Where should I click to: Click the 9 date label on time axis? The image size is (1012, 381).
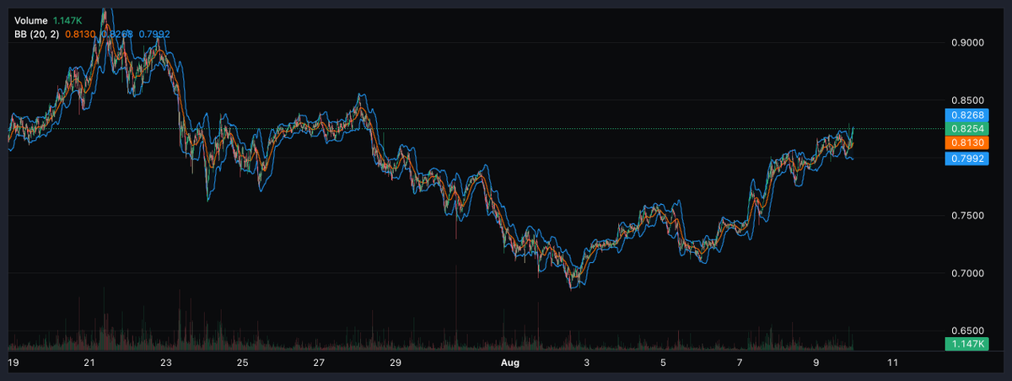click(x=816, y=362)
